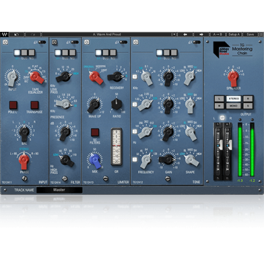The width and height of the screenshot is (264, 265).
Task: Select MS mode in Input module
Action: tap(32, 53)
